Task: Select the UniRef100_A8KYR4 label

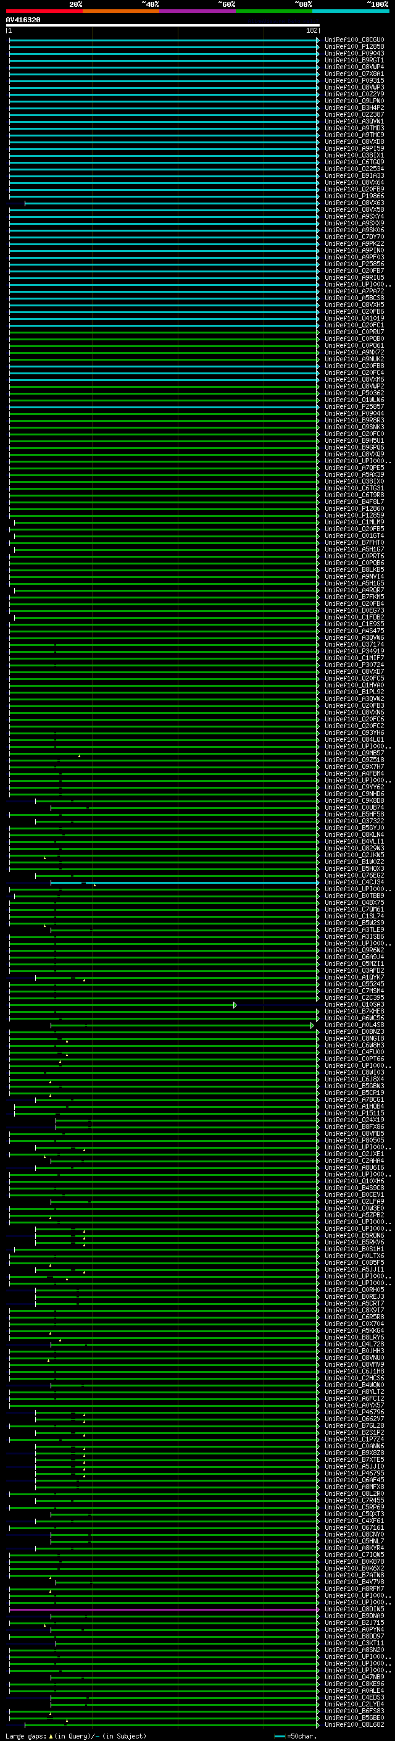Action: (354, 1548)
